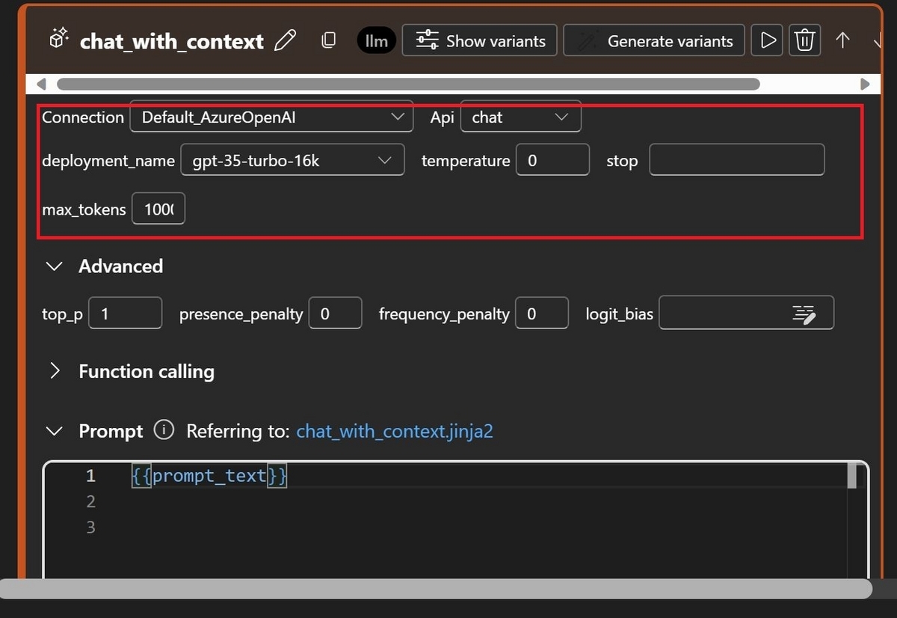Open the Api dropdown showing chat

point(521,117)
